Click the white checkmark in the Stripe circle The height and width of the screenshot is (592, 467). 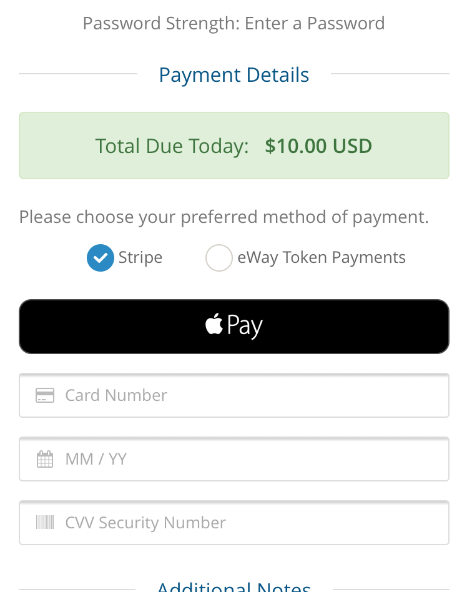click(x=101, y=258)
